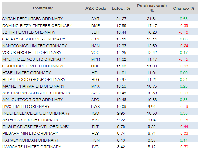
Task: Select Domino Pizza Enterpr Ordinary company name
Action: click(37, 26)
